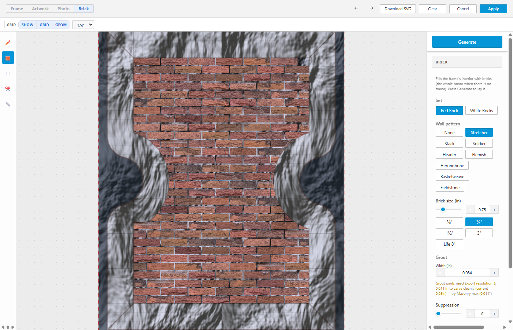Decrease suppression with minus button
The height and width of the screenshot is (330, 513).
[470, 314]
